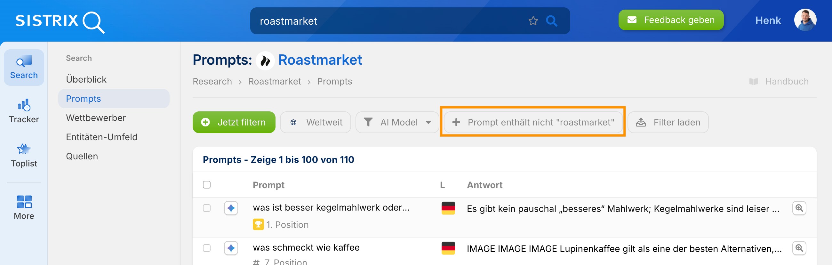Image resolution: width=832 pixels, height=265 pixels.
Task: Click the SISTRIX logo
Action: tap(60, 22)
